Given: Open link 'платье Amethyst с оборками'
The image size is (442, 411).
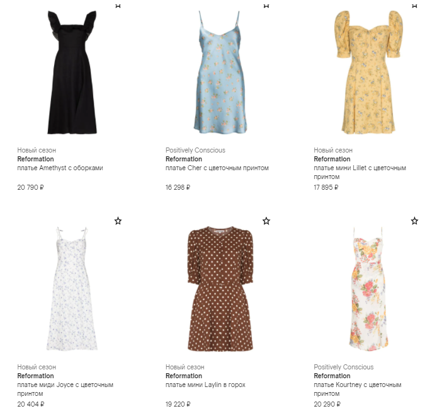Looking at the screenshot, I should click(60, 168).
